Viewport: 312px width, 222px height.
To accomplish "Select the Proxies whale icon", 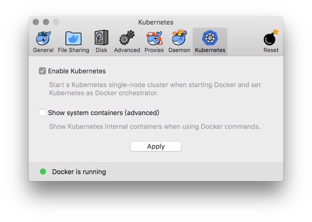I will [154, 38].
